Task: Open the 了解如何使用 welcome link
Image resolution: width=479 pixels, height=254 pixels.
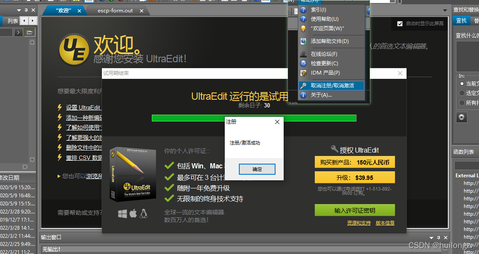Action: coord(84,127)
